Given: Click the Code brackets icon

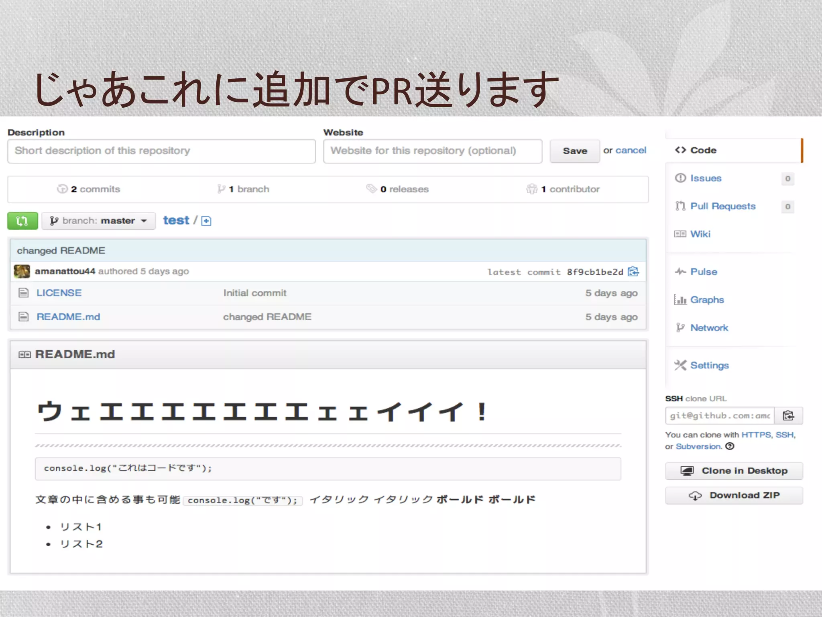Looking at the screenshot, I should [680, 150].
